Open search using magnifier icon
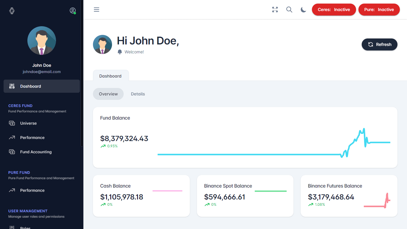Image resolution: width=407 pixels, height=229 pixels. (289, 10)
